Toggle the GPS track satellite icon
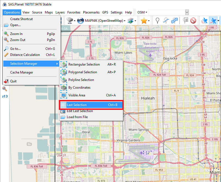221x182 pixels. pos(213,21)
